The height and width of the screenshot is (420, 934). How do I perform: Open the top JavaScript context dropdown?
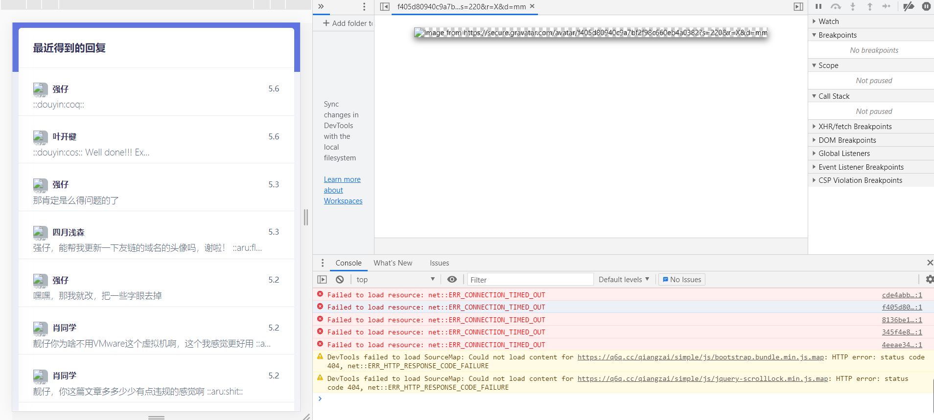point(395,279)
